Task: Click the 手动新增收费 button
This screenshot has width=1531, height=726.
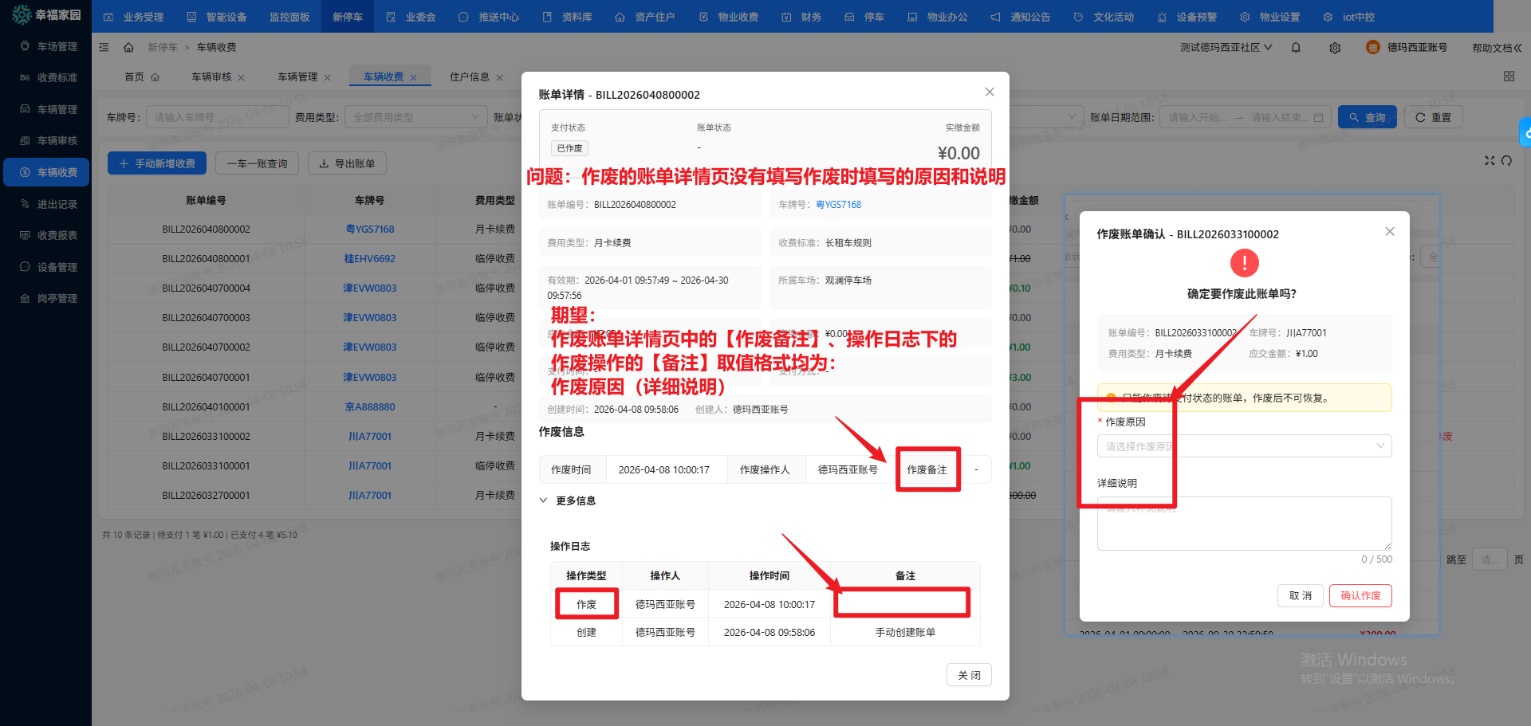Action: click(x=157, y=163)
